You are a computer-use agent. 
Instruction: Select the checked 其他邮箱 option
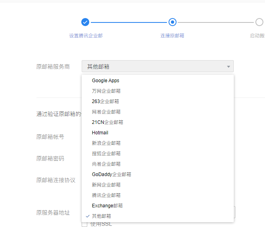point(101,216)
